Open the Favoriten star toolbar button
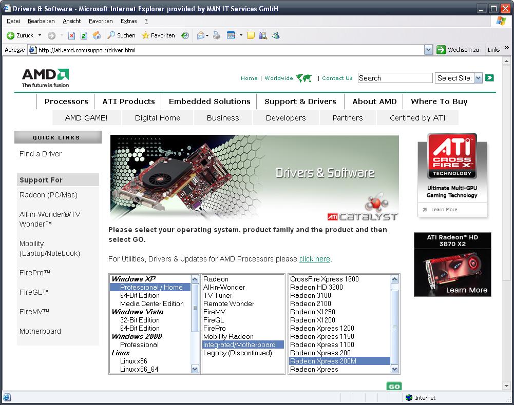 tap(158, 35)
